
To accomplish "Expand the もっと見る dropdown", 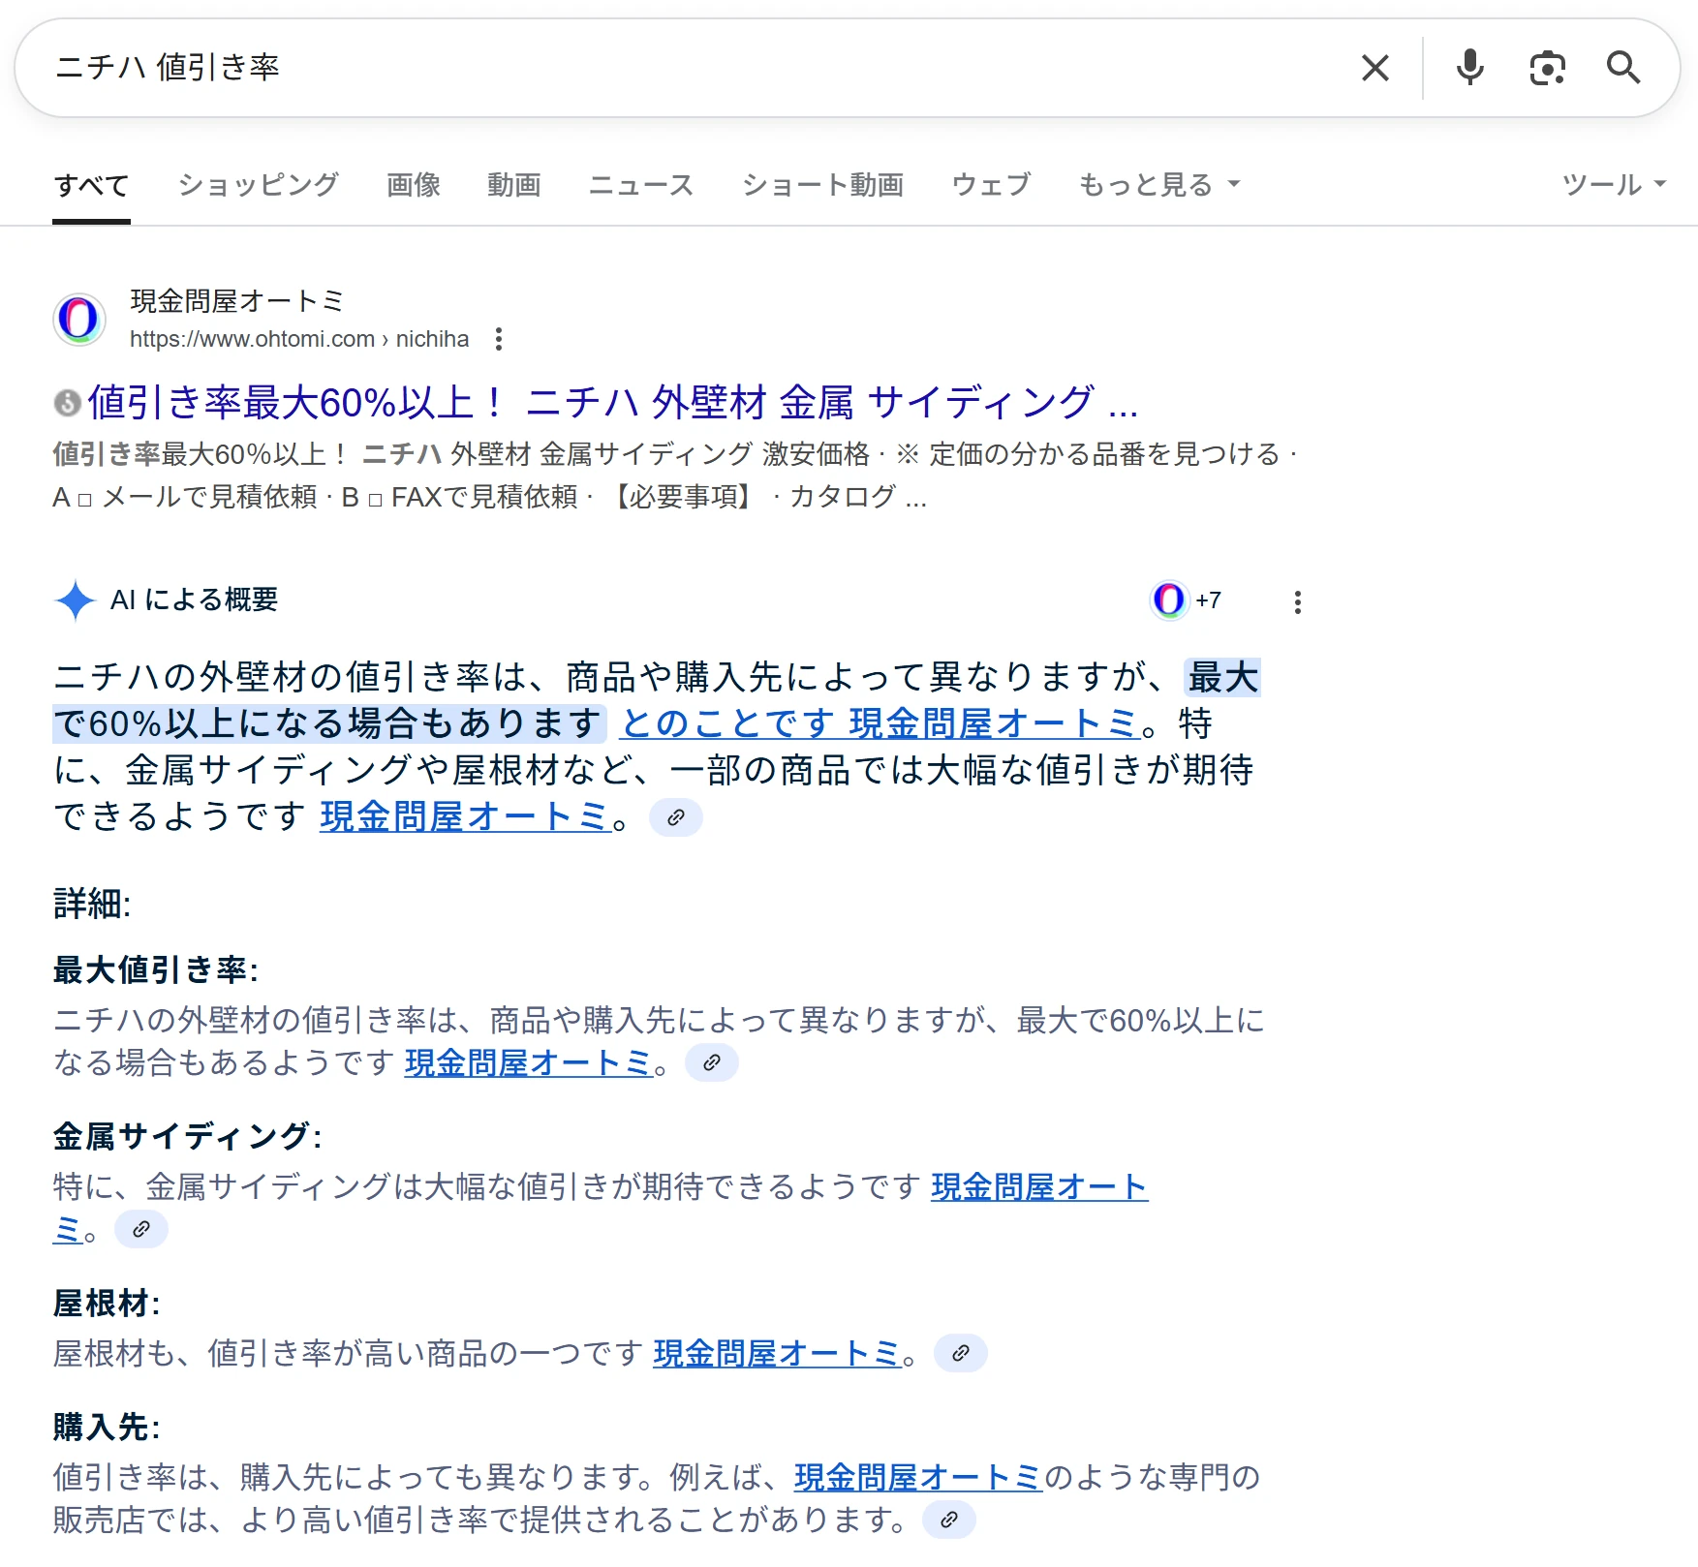I will coord(1159,185).
